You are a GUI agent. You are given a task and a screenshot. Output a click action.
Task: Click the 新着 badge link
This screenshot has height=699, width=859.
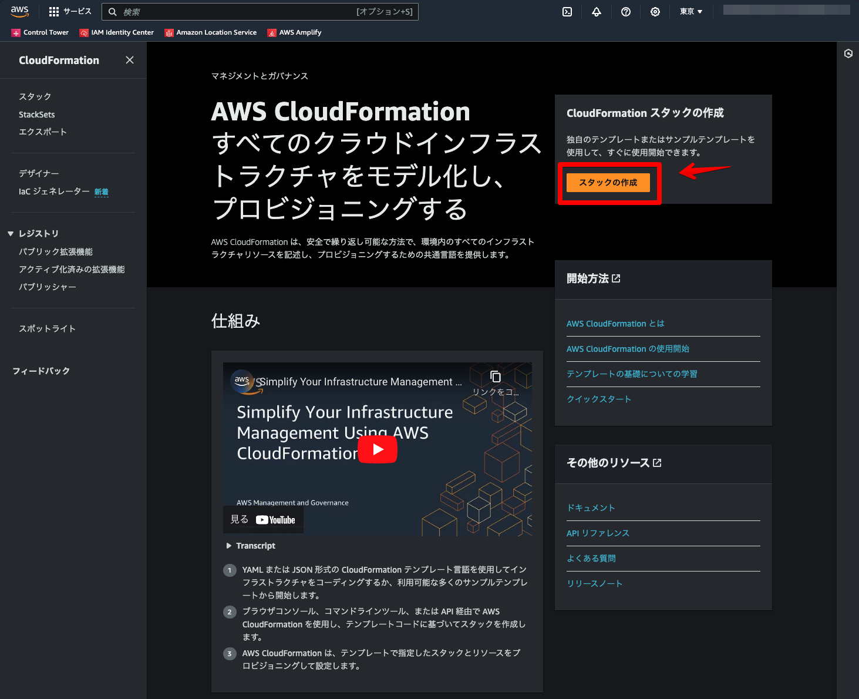[x=102, y=192]
